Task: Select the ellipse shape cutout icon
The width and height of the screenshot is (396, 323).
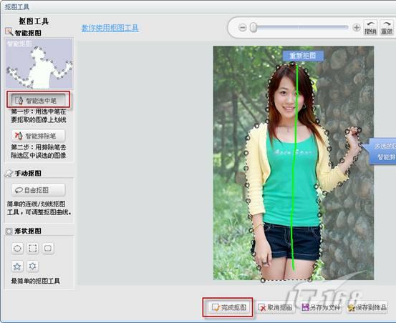Action: [17, 248]
